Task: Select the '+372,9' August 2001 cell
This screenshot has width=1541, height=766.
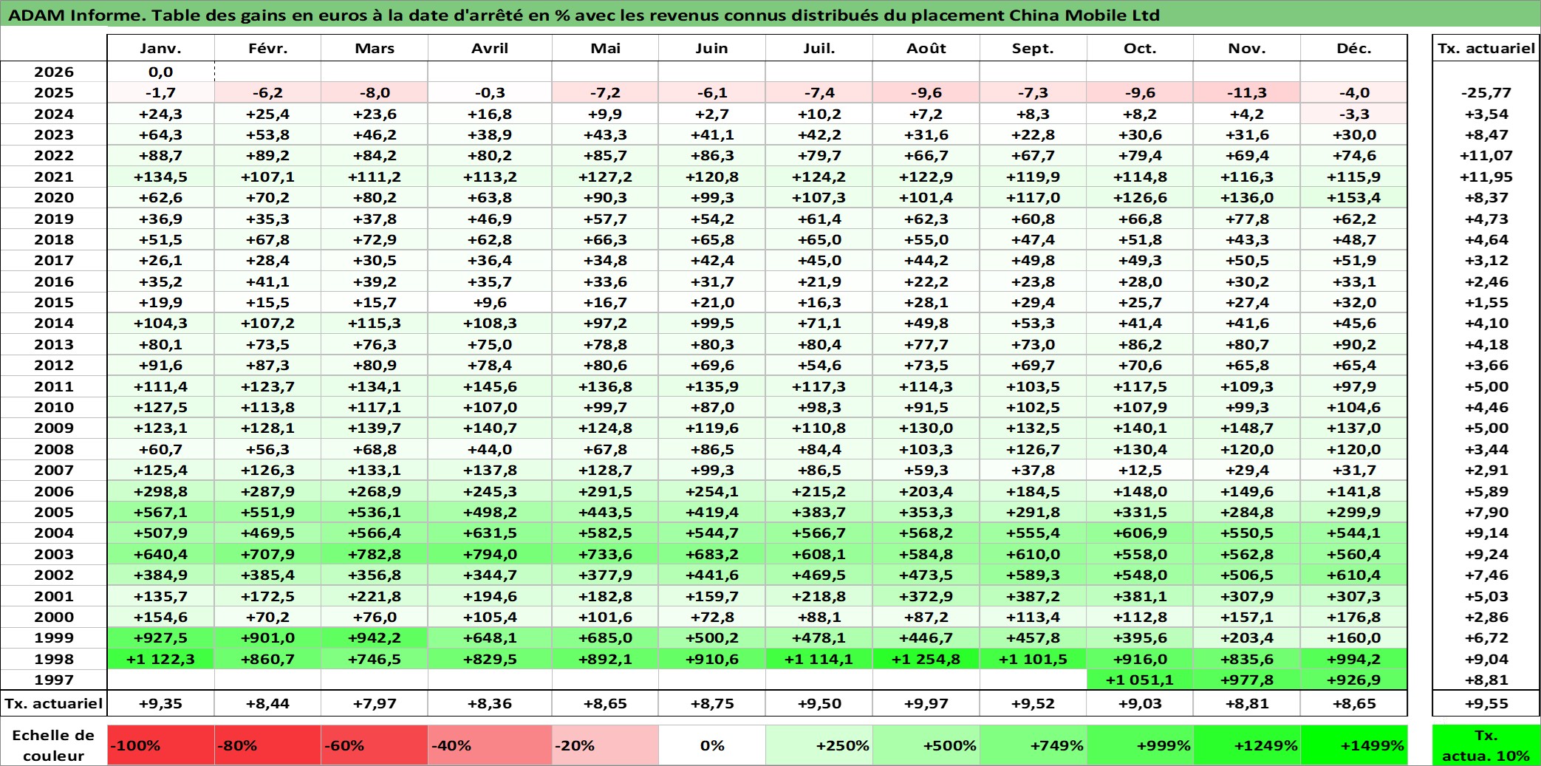Action: tap(926, 596)
